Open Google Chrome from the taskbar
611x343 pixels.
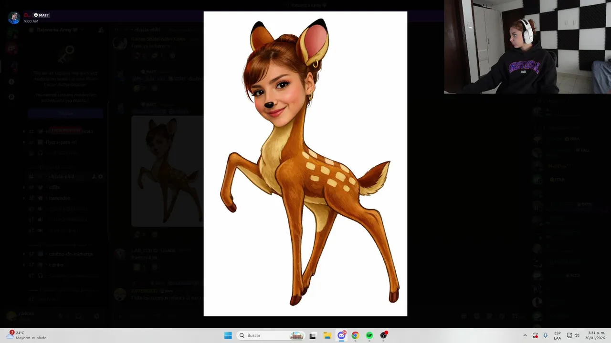pyautogui.click(x=355, y=335)
